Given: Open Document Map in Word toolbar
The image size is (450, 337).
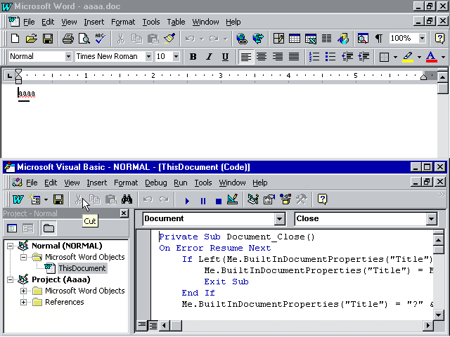Looking at the screenshot, I should 363,39.
